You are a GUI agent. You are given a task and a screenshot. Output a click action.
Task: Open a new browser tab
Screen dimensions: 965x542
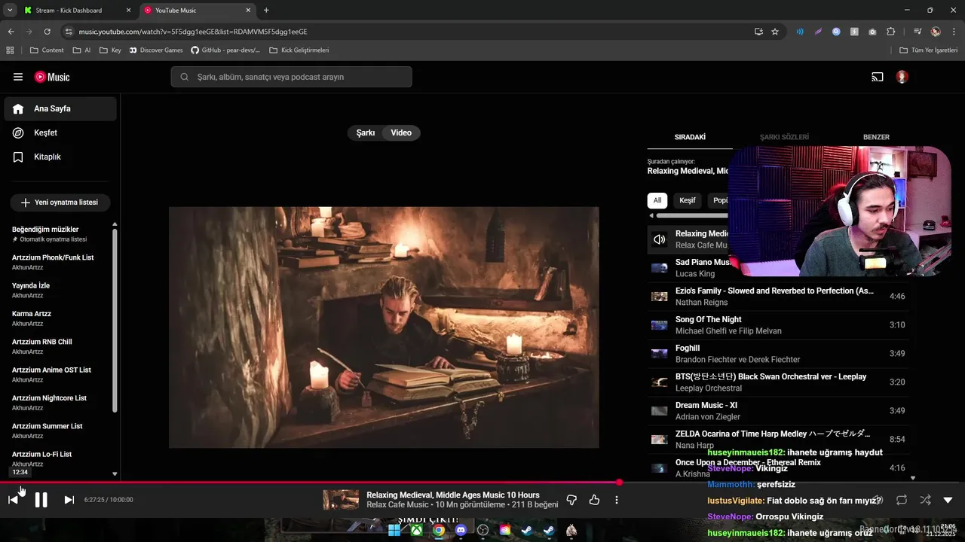[x=266, y=11]
